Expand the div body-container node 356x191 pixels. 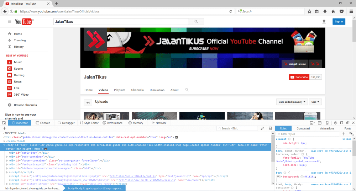pos(7,156)
